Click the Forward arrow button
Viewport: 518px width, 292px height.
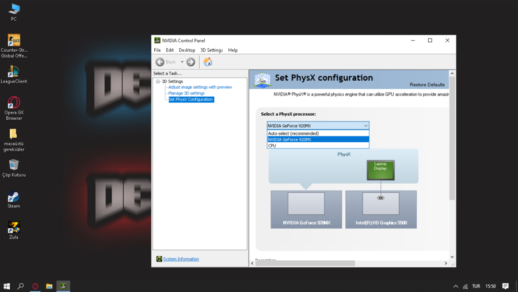191,62
